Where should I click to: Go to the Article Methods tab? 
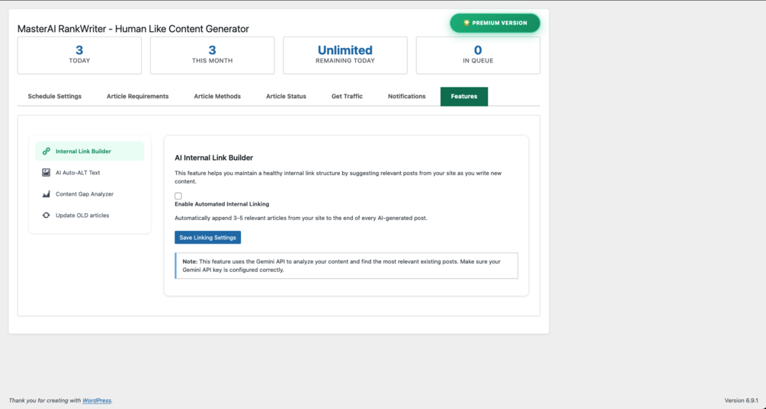coord(217,97)
